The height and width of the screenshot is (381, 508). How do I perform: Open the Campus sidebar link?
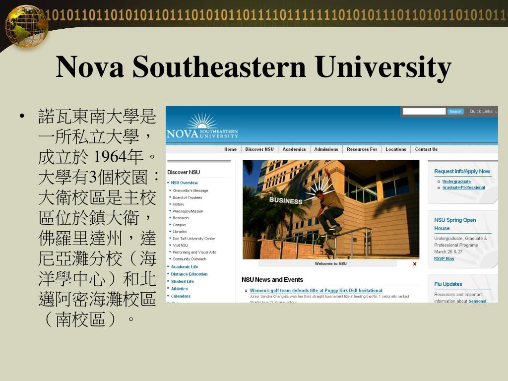(179, 225)
